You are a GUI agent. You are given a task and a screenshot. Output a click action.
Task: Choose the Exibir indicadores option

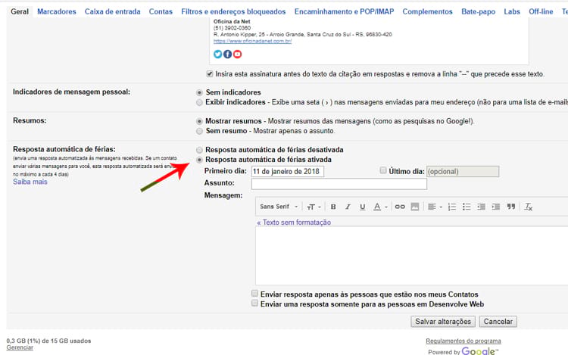[x=199, y=101]
